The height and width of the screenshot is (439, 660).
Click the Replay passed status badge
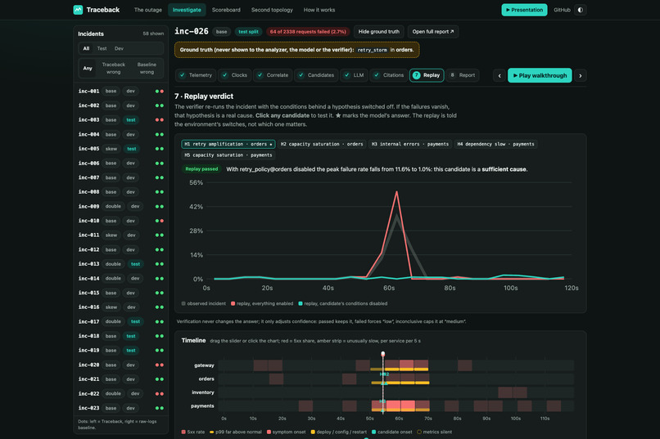[201, 169]
